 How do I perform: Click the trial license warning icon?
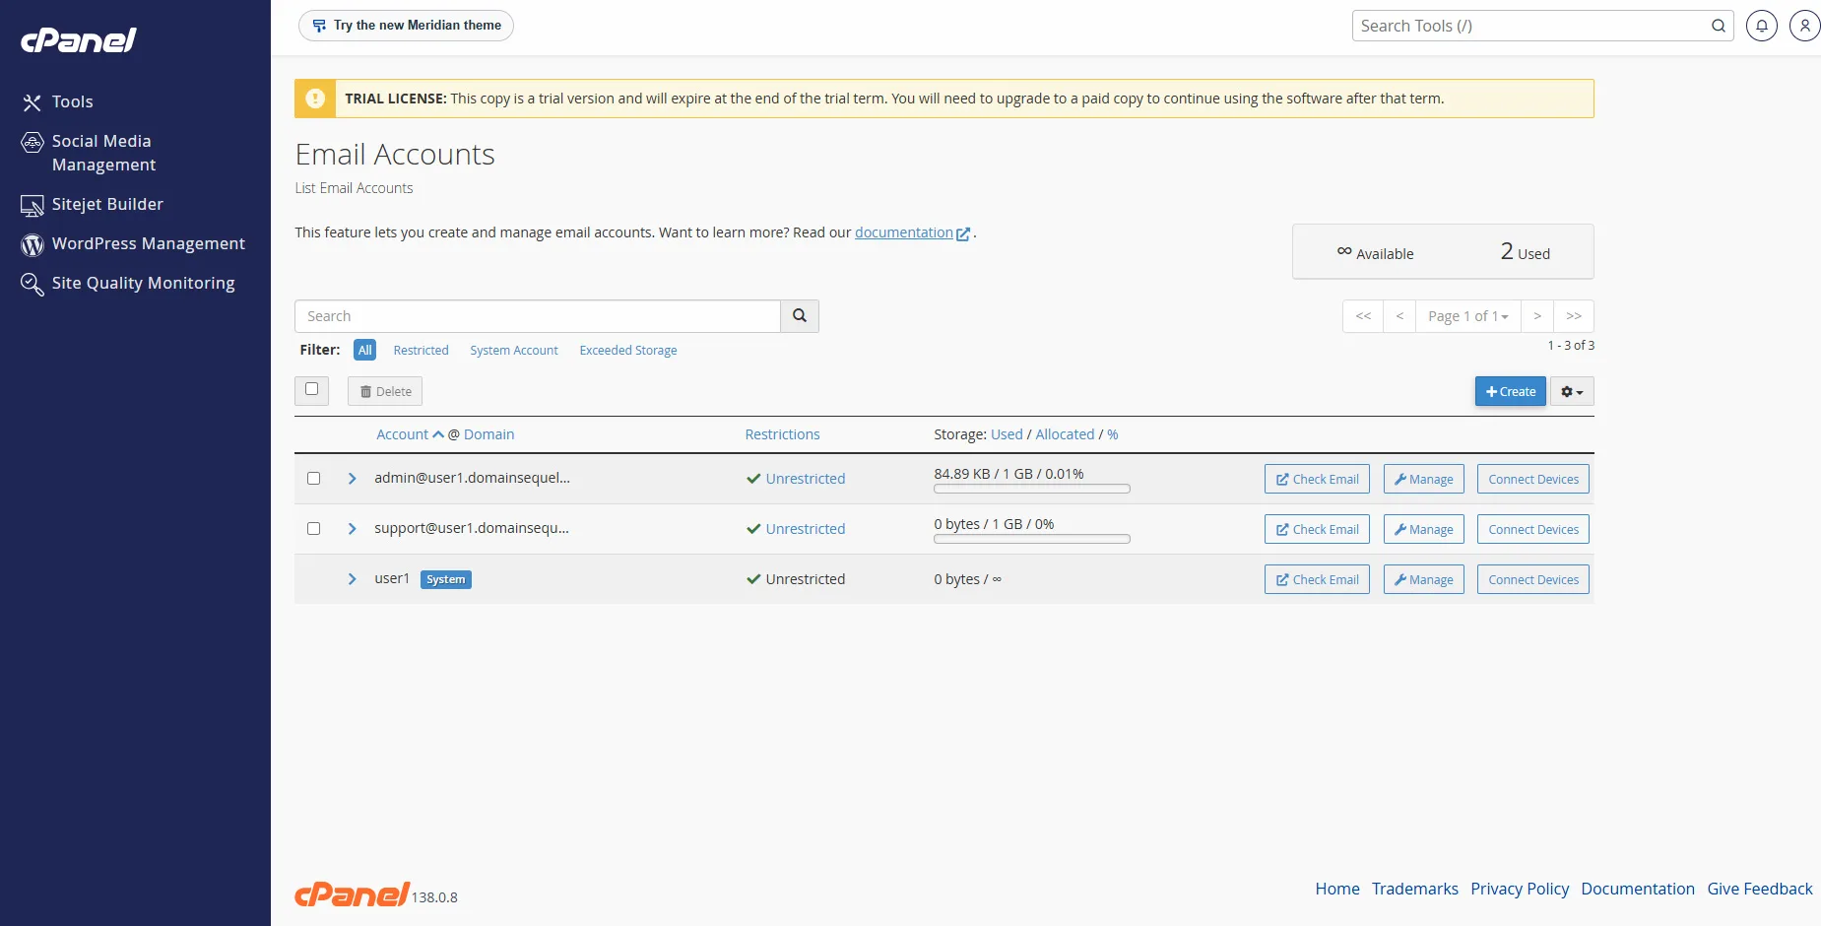(315, 99)
